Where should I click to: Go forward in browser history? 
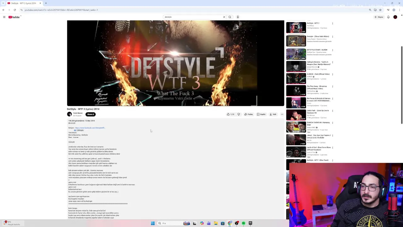9,10
